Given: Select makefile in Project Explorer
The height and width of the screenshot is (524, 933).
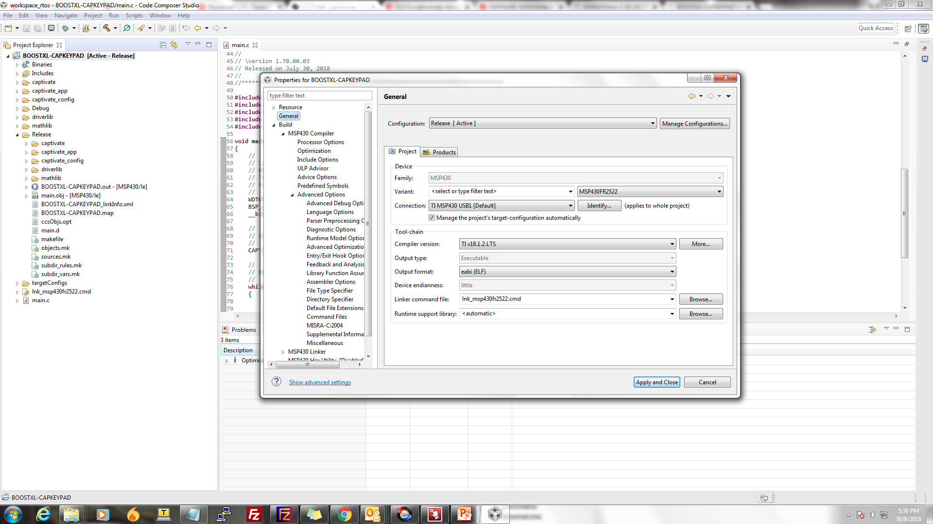Looking at the screenshot, I should (52, 239).
